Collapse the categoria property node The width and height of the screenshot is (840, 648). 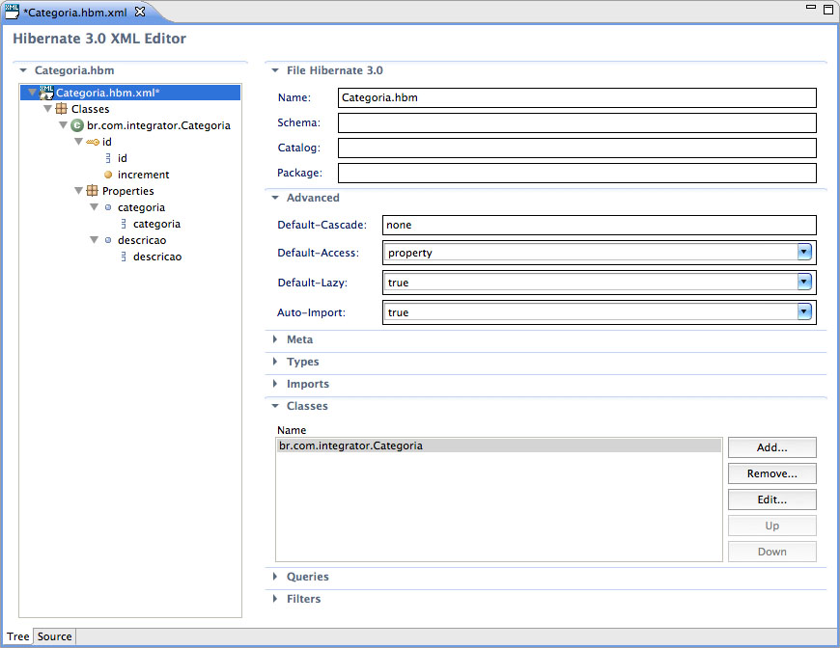[95, 207]
